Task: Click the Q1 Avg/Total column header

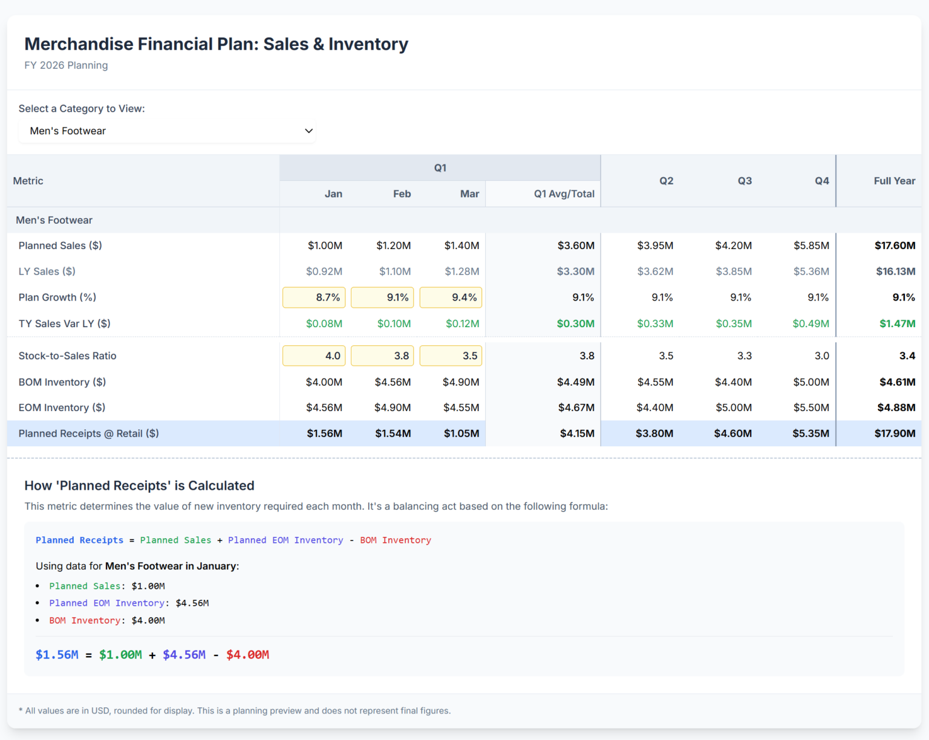Action: coord(564,193)
